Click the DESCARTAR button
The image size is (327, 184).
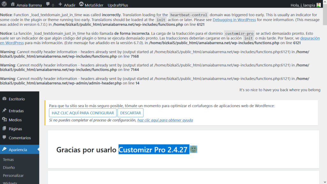point(131,113)
